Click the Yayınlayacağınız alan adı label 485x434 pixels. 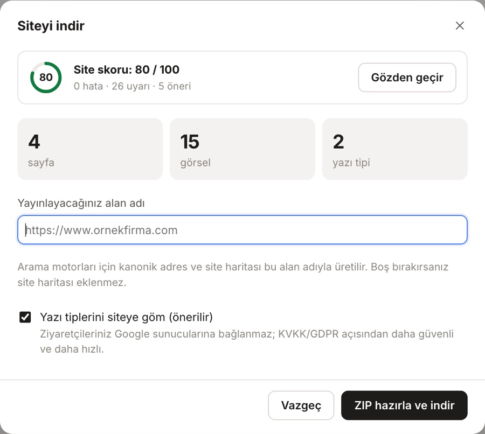81,203
